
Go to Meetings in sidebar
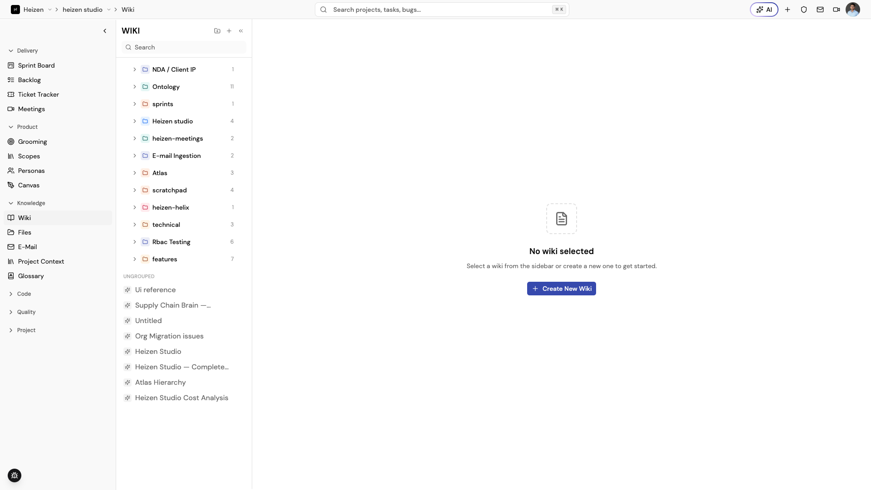[58, 109]
